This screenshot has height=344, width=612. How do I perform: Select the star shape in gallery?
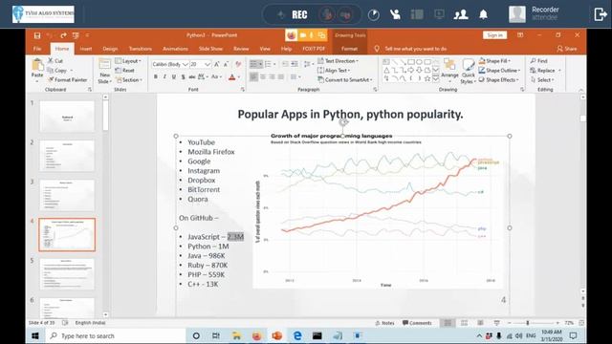(x=427, y=78)
